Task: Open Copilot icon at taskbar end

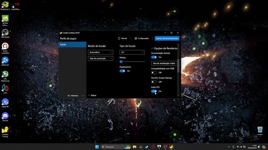Action: pyautogui.click(x=264, y=147)
